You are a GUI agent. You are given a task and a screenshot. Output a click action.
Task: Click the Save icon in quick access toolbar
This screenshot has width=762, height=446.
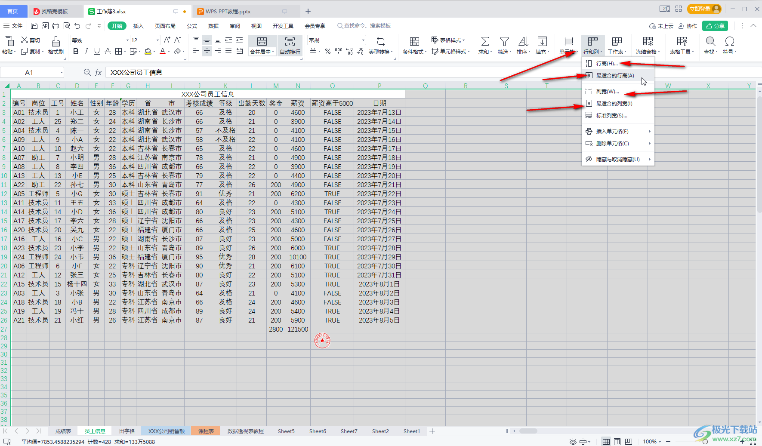34,26
